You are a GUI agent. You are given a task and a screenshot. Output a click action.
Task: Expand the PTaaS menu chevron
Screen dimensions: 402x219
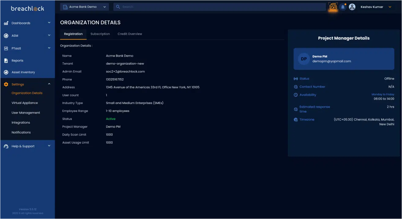(x=49, y=48)
